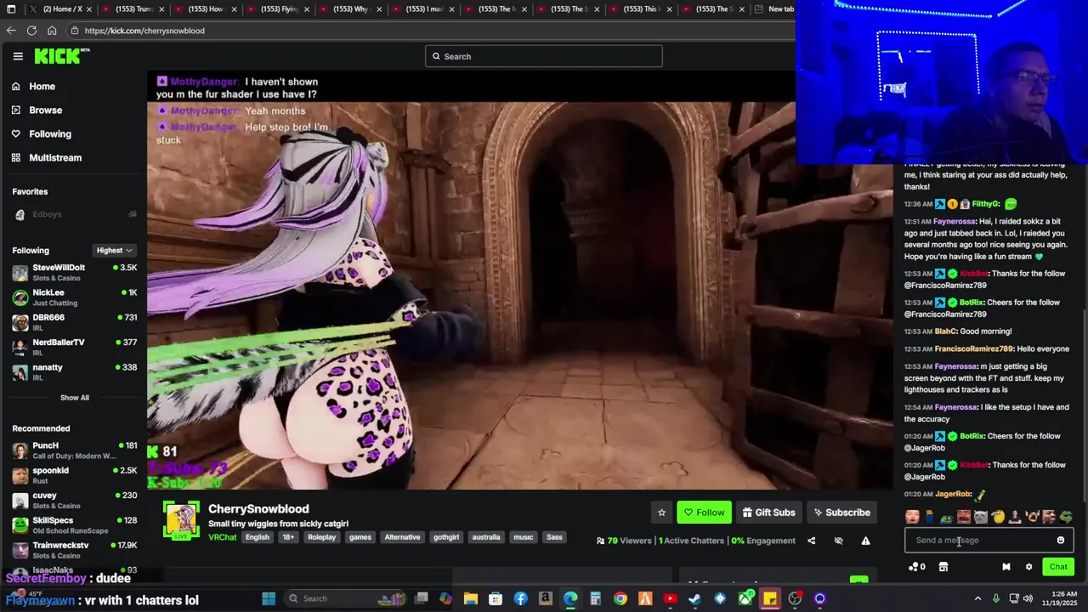Screen dimensions: 1088x612
Task: Insert the grey cat emote
Action: [x=981, y=517]
